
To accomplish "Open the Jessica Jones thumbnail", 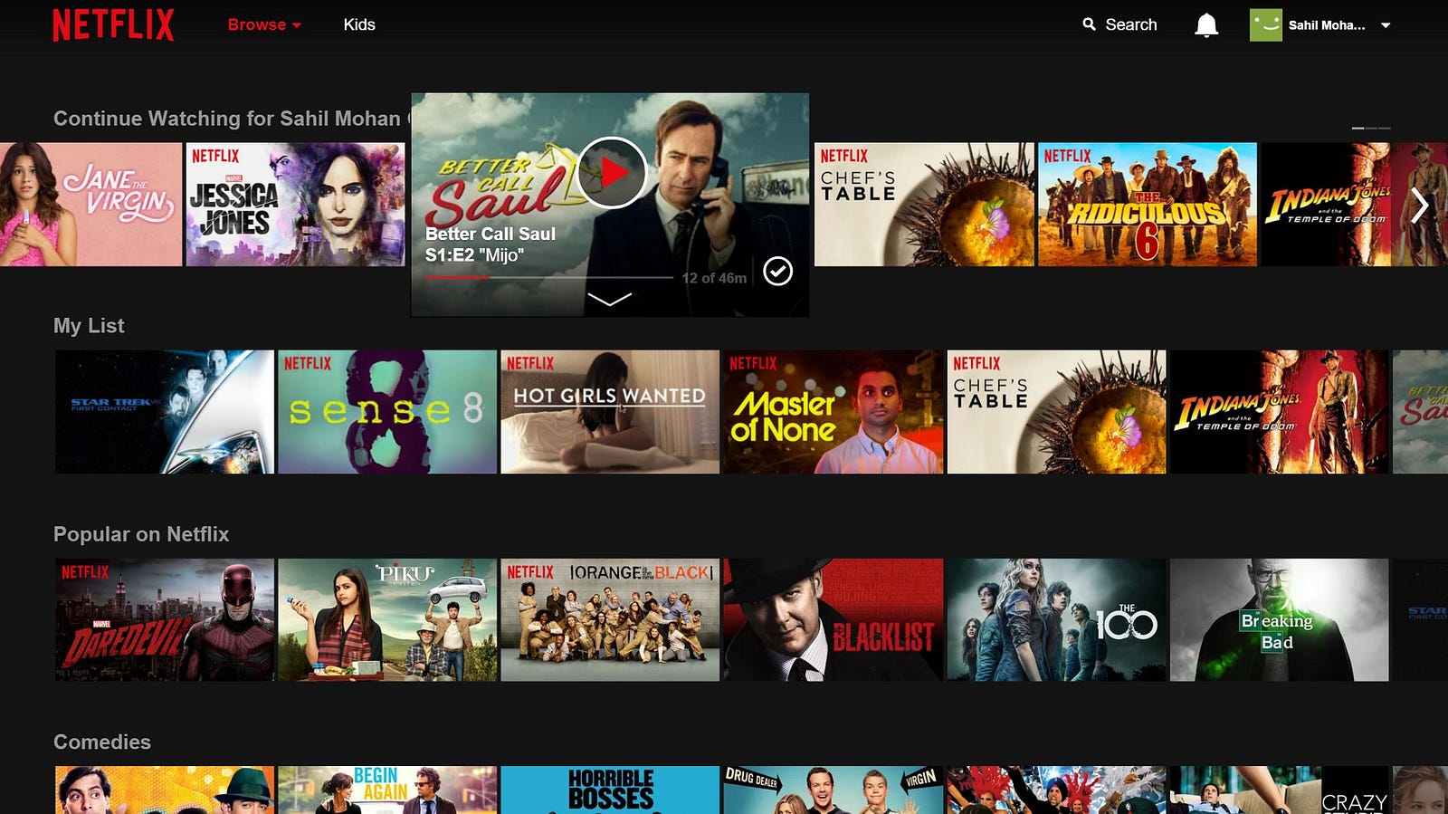I will (295, 204).
